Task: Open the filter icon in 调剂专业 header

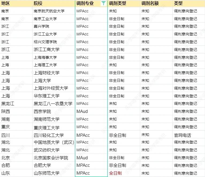Action: click(103, 3)
